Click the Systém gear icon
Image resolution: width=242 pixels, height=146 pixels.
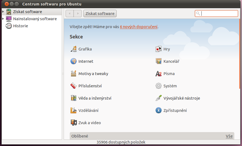click(159, 86)
